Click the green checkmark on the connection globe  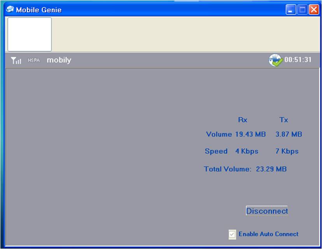pyautogui.click(x=277, y=63)
